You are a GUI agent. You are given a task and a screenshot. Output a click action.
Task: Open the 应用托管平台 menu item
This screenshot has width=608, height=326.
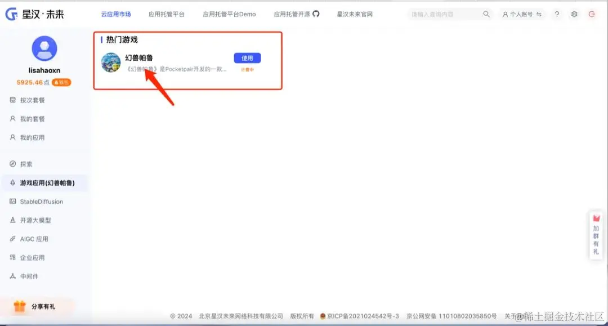click(x=167, y=14)
